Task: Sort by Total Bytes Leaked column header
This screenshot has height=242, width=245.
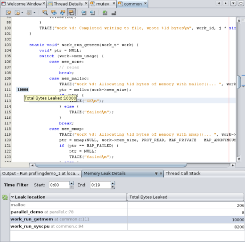Action: (x=186, y=197)
